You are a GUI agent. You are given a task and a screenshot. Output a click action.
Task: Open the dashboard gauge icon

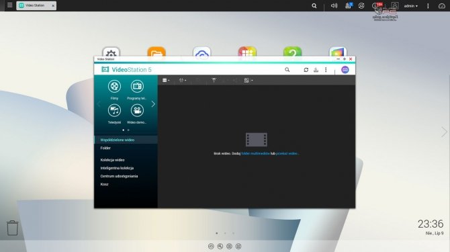tap(442, 6)
